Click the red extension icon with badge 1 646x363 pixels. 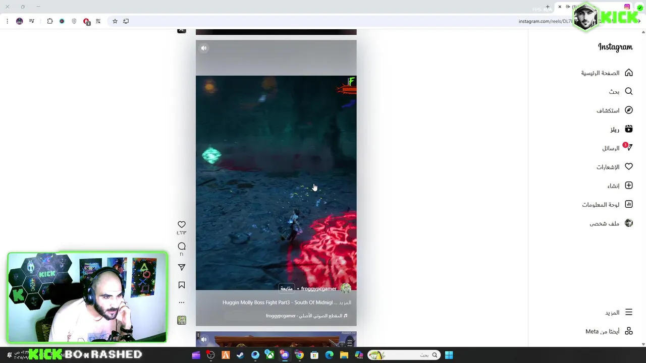pyautogui.click(x=86, y=22)
